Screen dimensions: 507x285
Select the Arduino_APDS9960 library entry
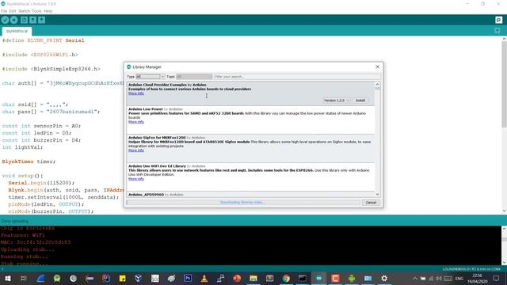click(250, 195)
